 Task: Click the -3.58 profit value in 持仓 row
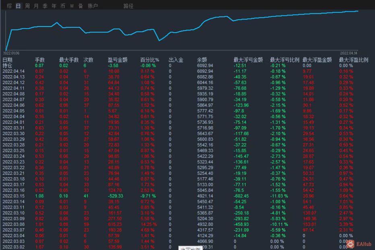[113, 66]
